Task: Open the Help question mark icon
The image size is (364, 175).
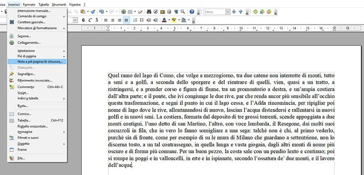Action: pyautogui.click(x=192, y=11)
